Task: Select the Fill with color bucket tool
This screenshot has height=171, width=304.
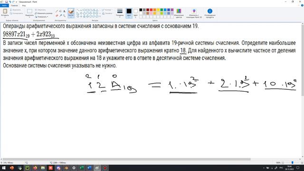Action: click(60, 11)
